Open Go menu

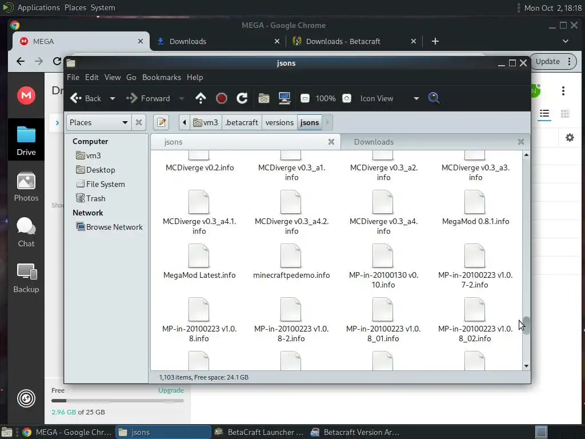click(x=131, y=77)
